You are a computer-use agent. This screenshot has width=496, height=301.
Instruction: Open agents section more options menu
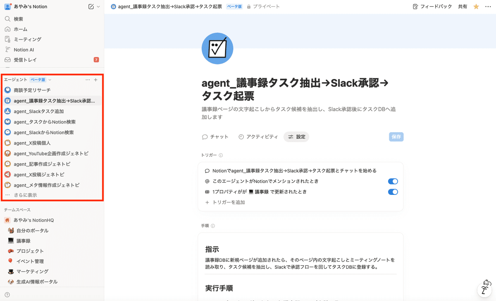point(87,80)
